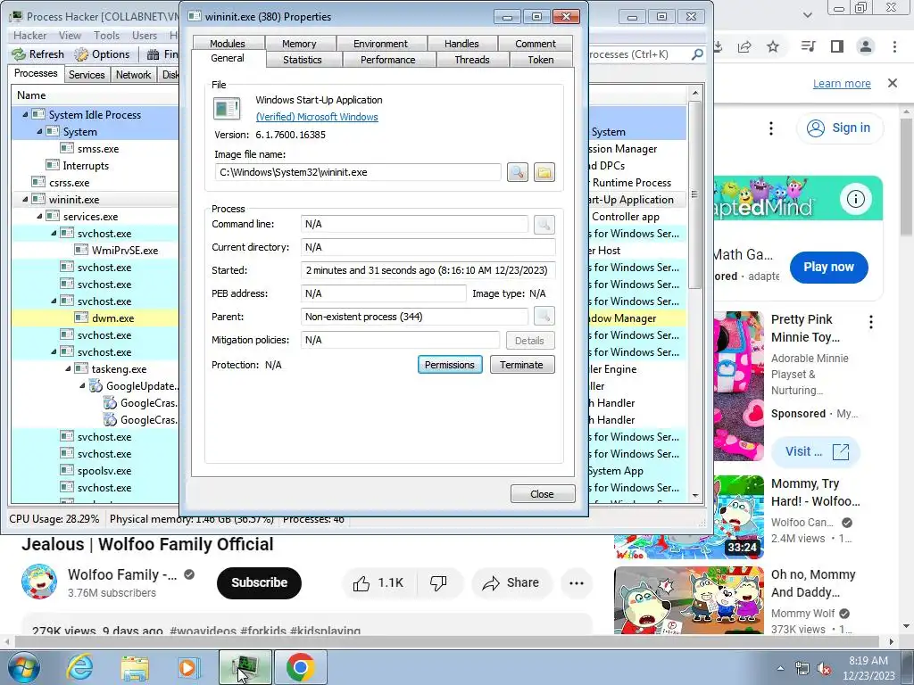This screenshot has width=914, height=685.
Task: Click the network tray icon
Action: pos(802,668)
